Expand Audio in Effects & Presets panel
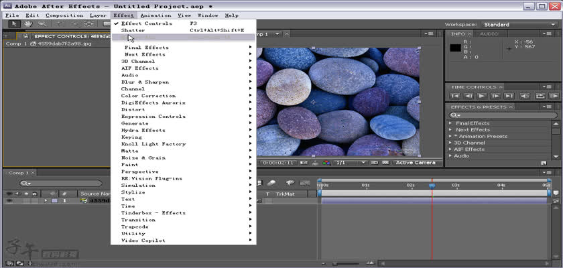The width and height of the screenshot is (563, 268). pos(450,155)
